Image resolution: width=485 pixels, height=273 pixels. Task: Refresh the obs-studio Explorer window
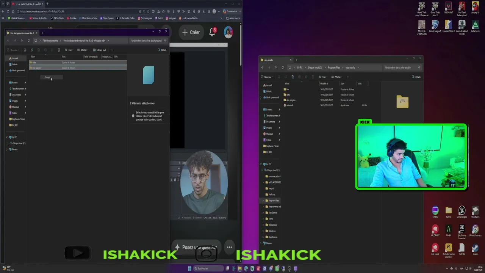[283, 67]
